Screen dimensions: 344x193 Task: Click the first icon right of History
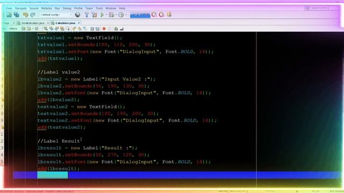pos(24,28)
